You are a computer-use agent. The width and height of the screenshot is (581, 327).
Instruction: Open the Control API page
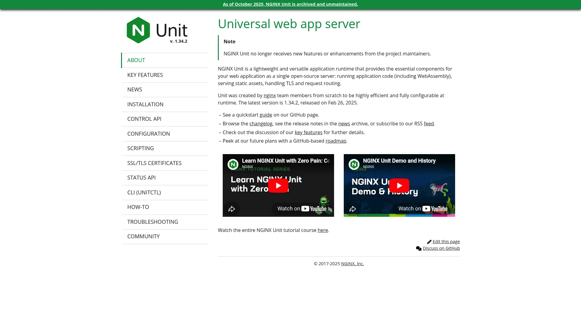tap(165, 119)
